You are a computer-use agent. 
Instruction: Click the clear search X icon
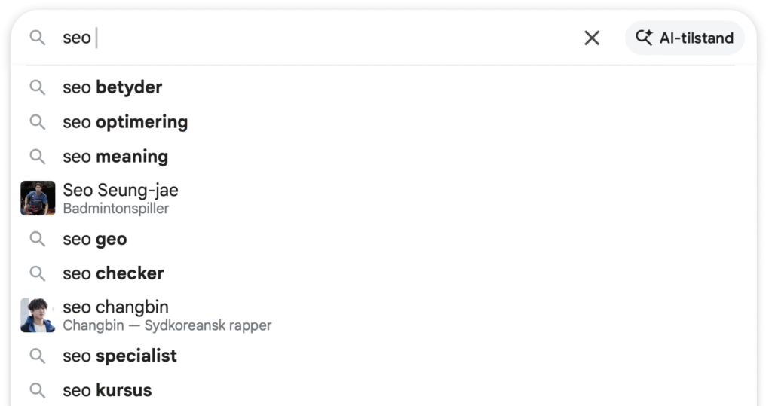pos(592,38)
